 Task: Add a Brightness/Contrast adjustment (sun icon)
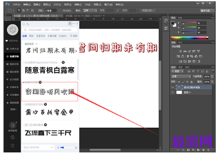point(181,51)
